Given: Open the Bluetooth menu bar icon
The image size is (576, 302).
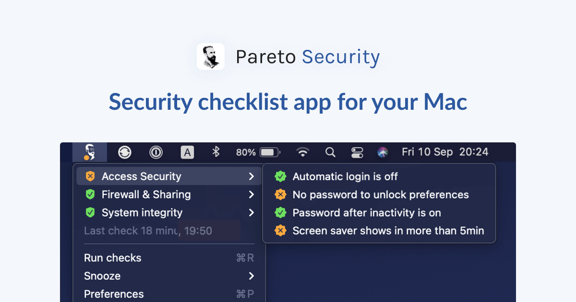Looking at the screenshot, I should (x=216, y=152).
